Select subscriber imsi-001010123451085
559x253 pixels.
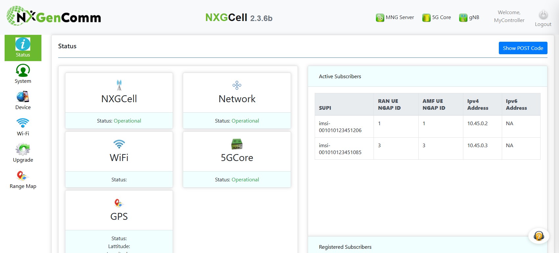point(340,149)
